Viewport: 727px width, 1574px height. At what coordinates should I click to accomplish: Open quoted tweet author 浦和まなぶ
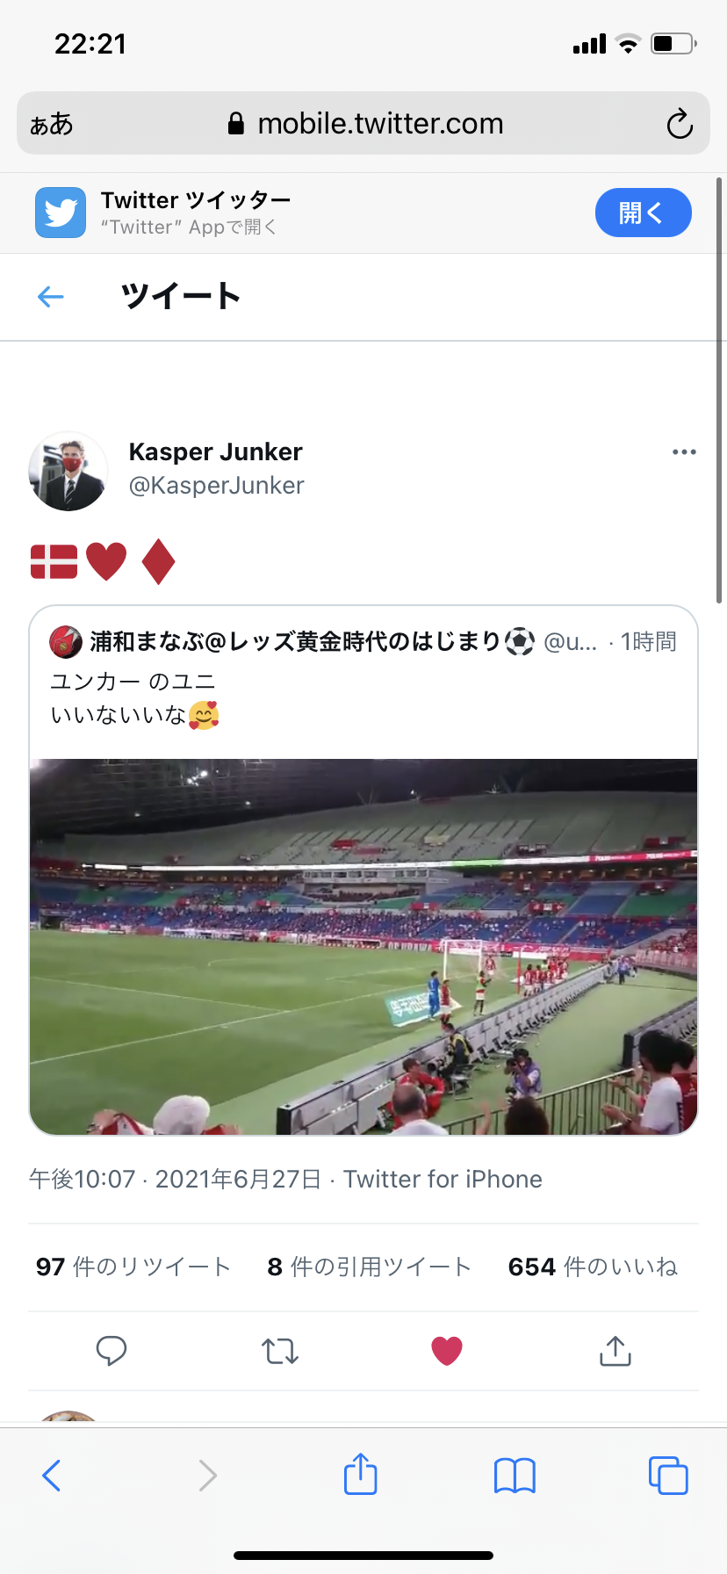(294, 642)
